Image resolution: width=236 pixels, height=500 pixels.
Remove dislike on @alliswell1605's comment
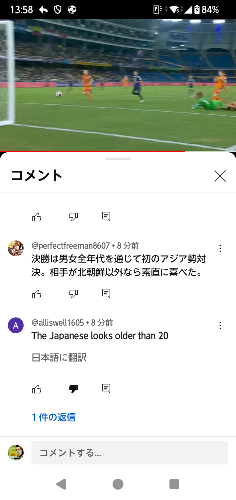pyautogui.click(x=73, y=389)
